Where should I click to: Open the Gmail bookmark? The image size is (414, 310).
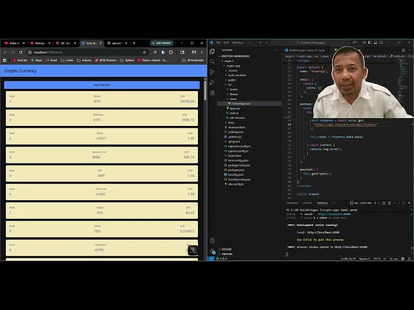point(52,60)
